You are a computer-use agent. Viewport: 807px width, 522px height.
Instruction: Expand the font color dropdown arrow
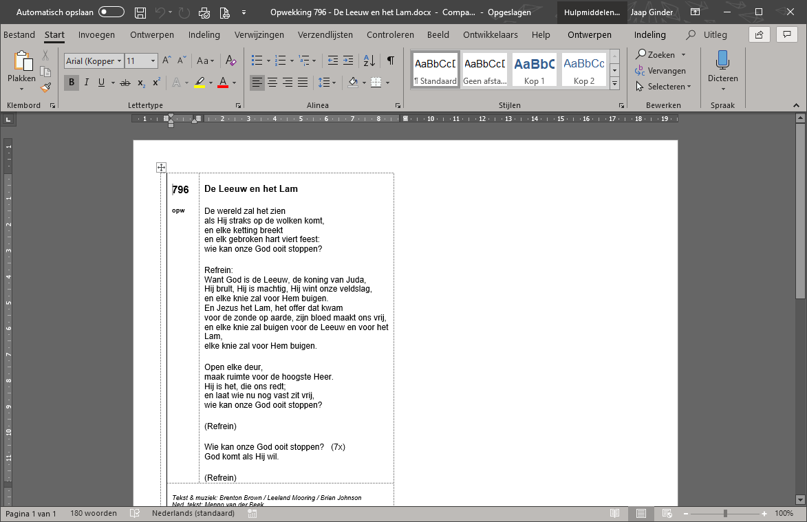(x=234, y=83)
